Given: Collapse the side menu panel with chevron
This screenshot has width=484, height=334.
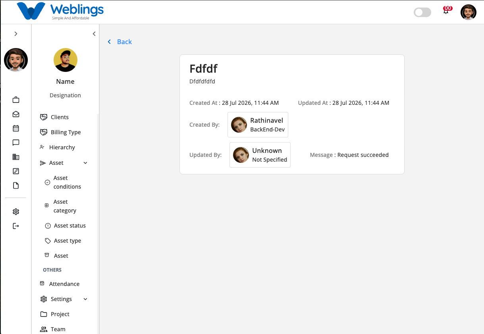Looking at the screenshot, I should pyautogui.click(x=94, y=34).
